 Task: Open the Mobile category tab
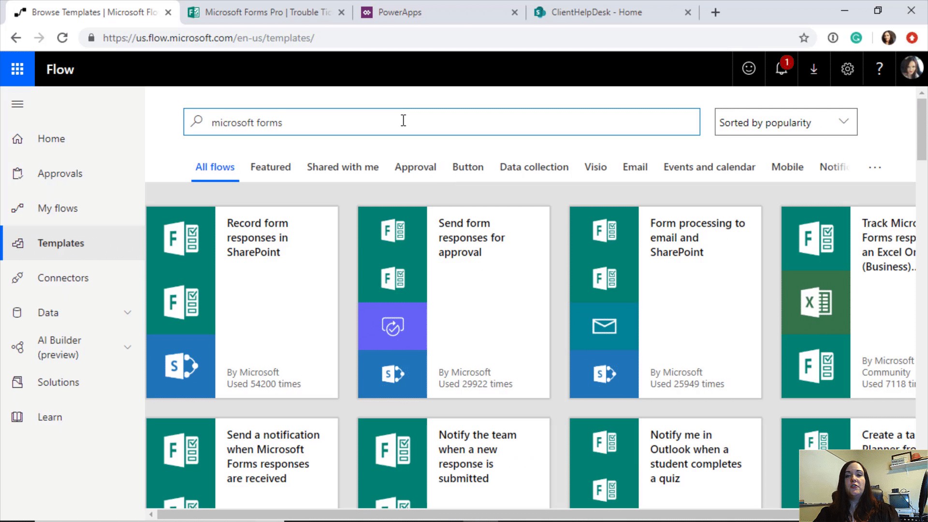pos(787,167)
